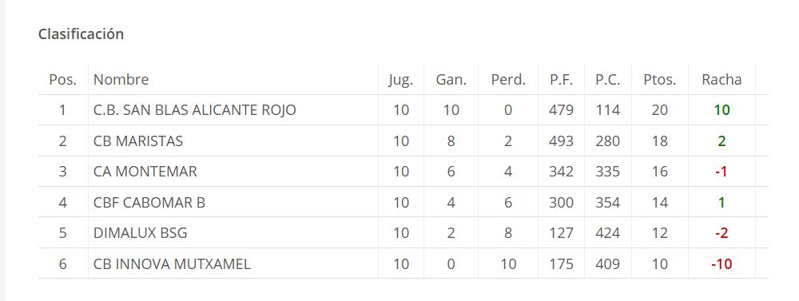The image size is (799, 301).
Task: Select the Gan. column header
Action: (x=451, y=80)
